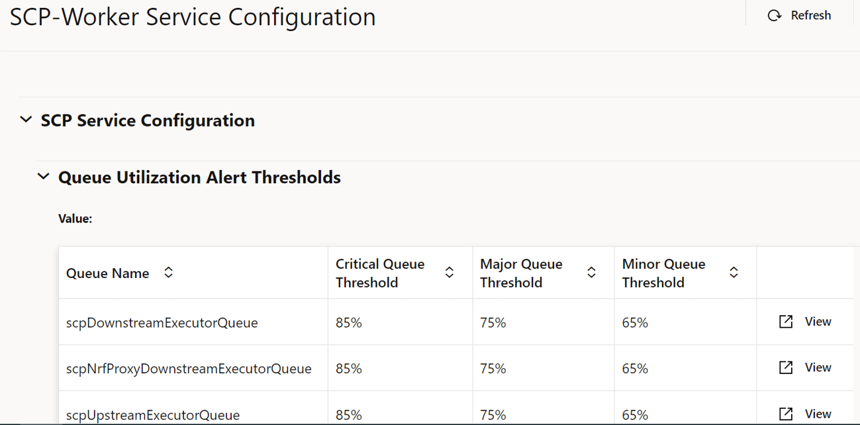This screenshot has width=860, height=425.
Task: Collapse the SCP Service Configuration section
Action: pos(26,120)
